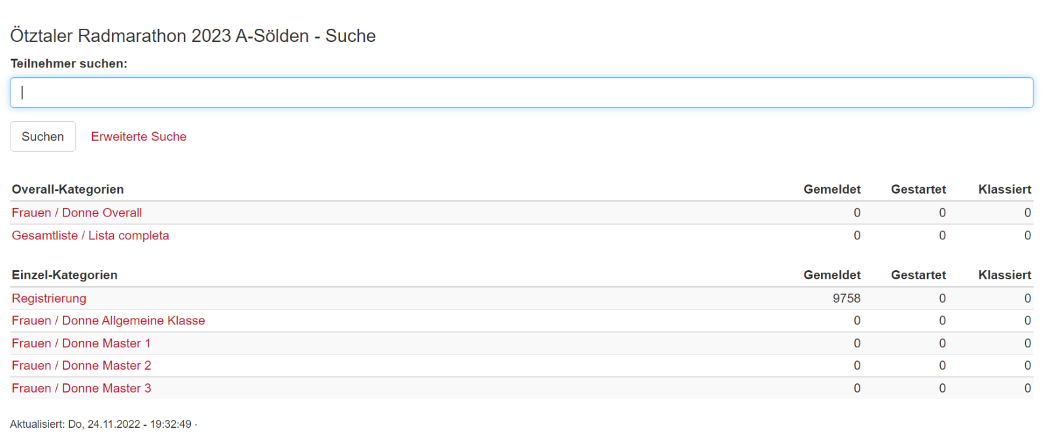Image resolution: width=1046 pixels, height=435 pixels.
Task: Click Gestartet header in Overall-Kategorien table
Action: point(918,190)
